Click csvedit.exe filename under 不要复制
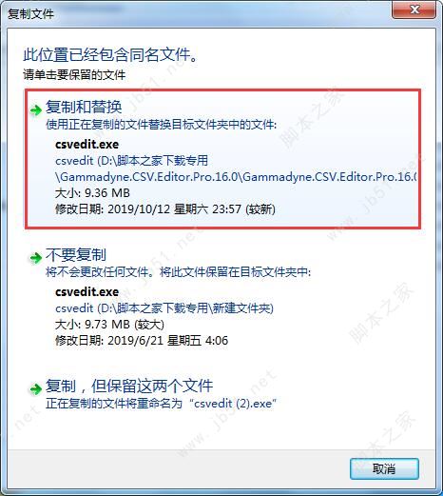This screenshot has height=496, width=443. pyautogui.click(x=87, y=292)
